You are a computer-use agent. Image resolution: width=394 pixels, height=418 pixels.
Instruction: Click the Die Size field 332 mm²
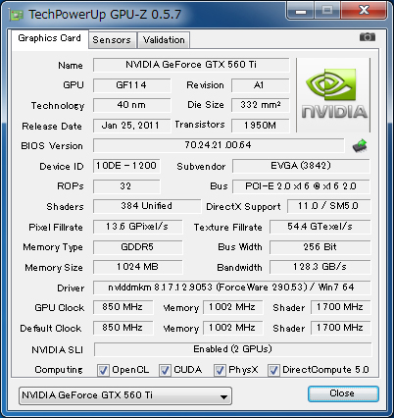pos(261,105)
